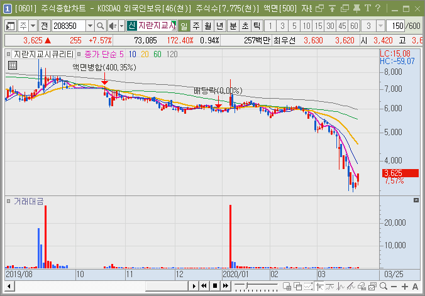Toggle the 지란지교시큐리티 legend box

(9, 54)
